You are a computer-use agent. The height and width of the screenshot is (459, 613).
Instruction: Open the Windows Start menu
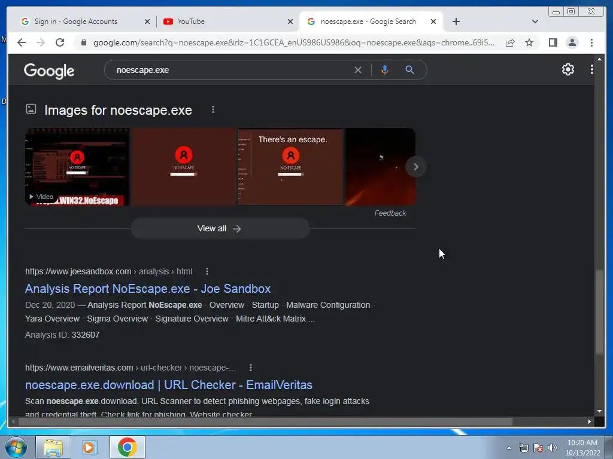16,447
